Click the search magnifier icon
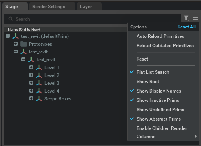201x146 pixels. 11,19
